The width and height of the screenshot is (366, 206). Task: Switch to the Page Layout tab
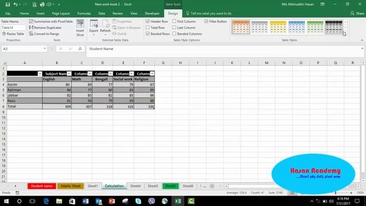(x=61, y=13)
